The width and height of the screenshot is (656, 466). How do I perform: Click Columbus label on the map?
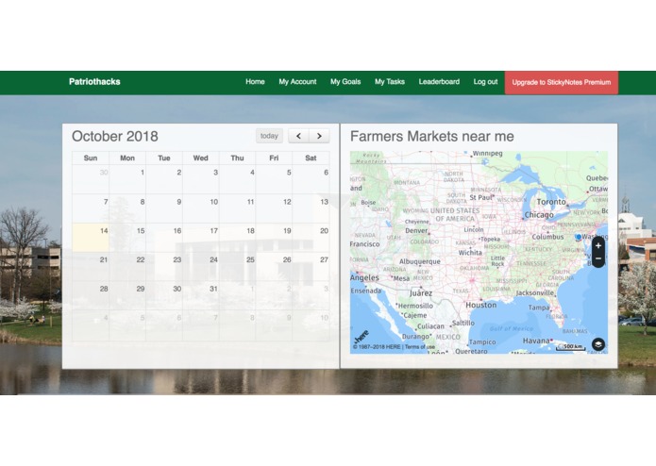pyautogui.click(x=547, y=237)
